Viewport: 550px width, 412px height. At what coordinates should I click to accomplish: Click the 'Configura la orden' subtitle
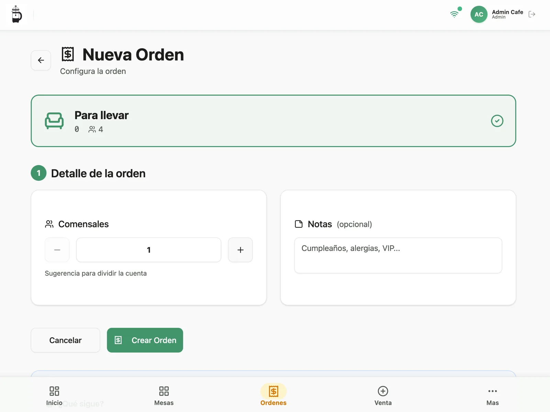(x=93, y=71)
